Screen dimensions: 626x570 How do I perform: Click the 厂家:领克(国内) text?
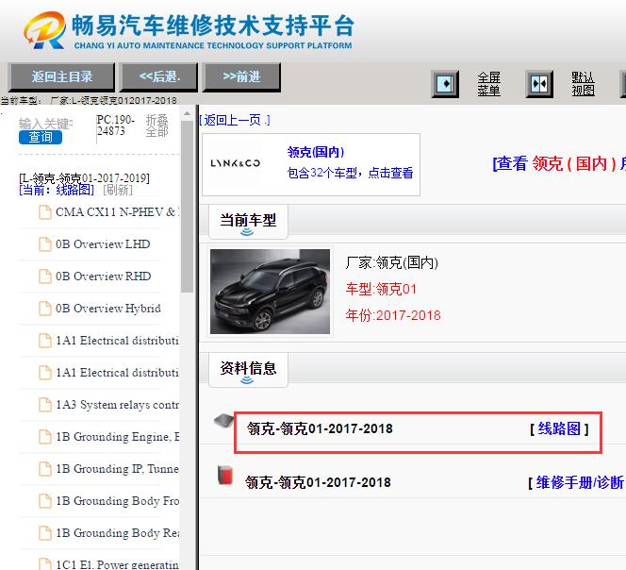(391, 262)
